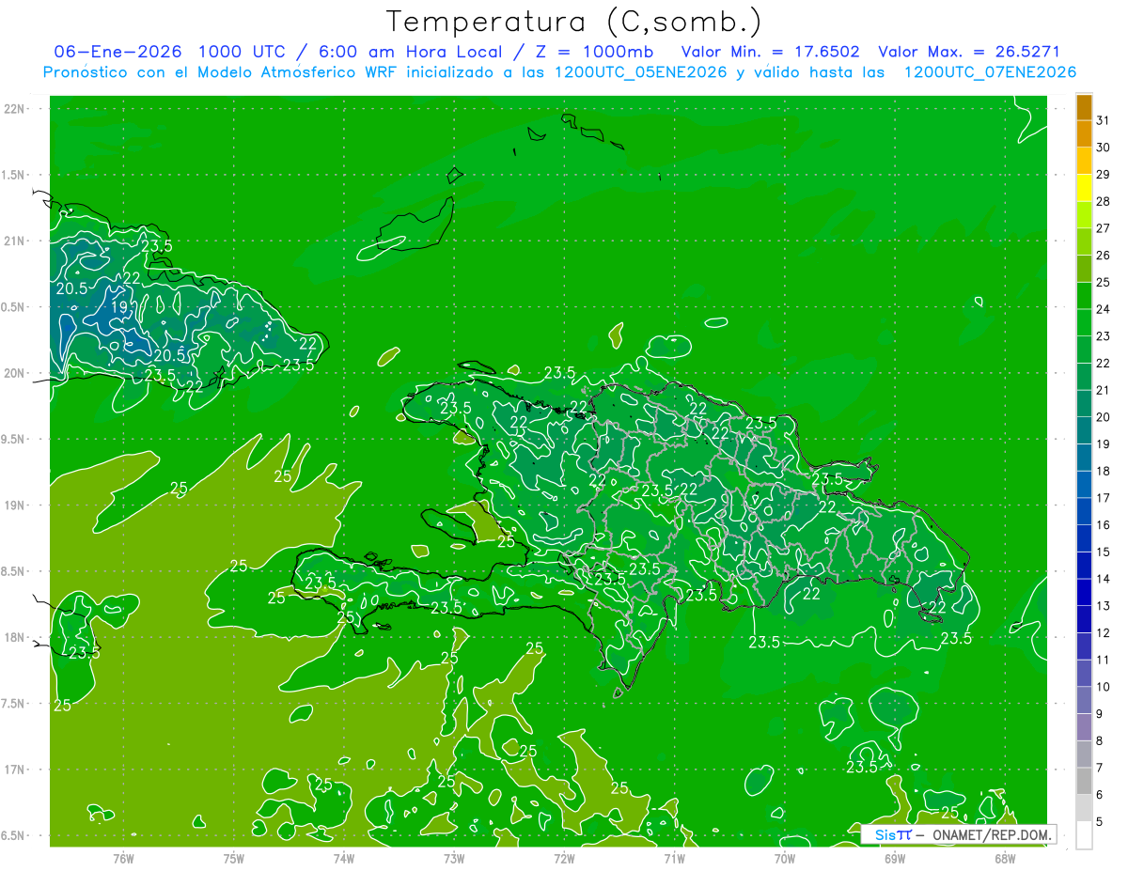Click the "71W" longitude axis label

click(x=674, y=858)
